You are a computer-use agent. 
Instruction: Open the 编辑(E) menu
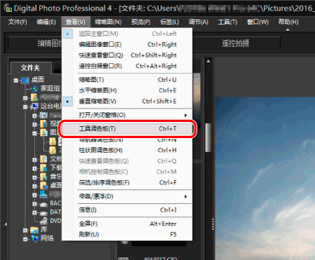46,22
